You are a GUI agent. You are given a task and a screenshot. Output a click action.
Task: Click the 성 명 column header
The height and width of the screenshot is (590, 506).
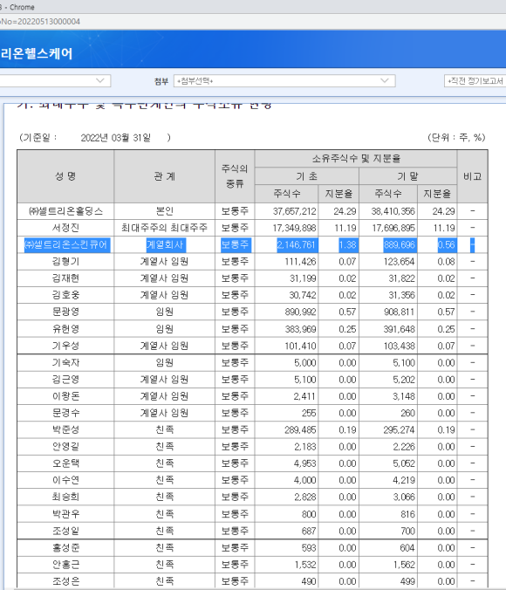pos(65,176)
